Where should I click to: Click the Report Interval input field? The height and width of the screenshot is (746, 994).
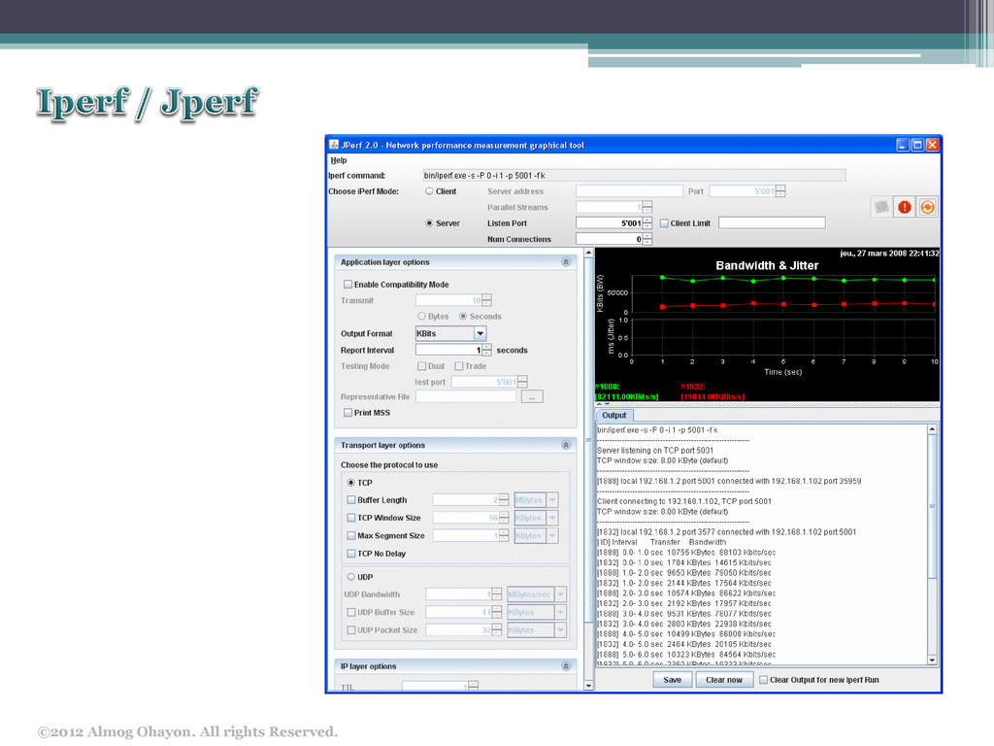tap(448, 350)
